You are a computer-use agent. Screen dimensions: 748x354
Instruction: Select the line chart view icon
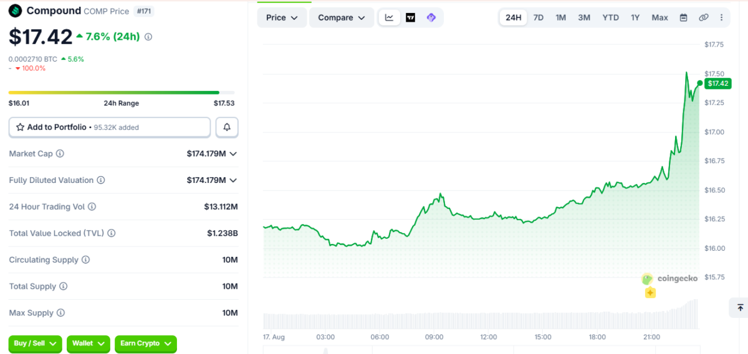[390, 17]
